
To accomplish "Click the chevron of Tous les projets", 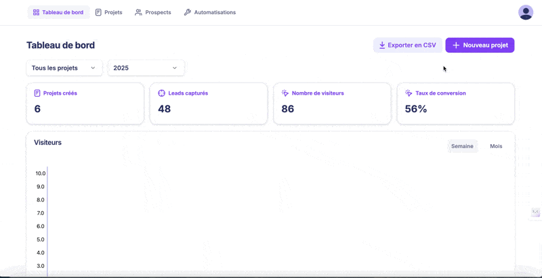I will click(x=93, y=68).
